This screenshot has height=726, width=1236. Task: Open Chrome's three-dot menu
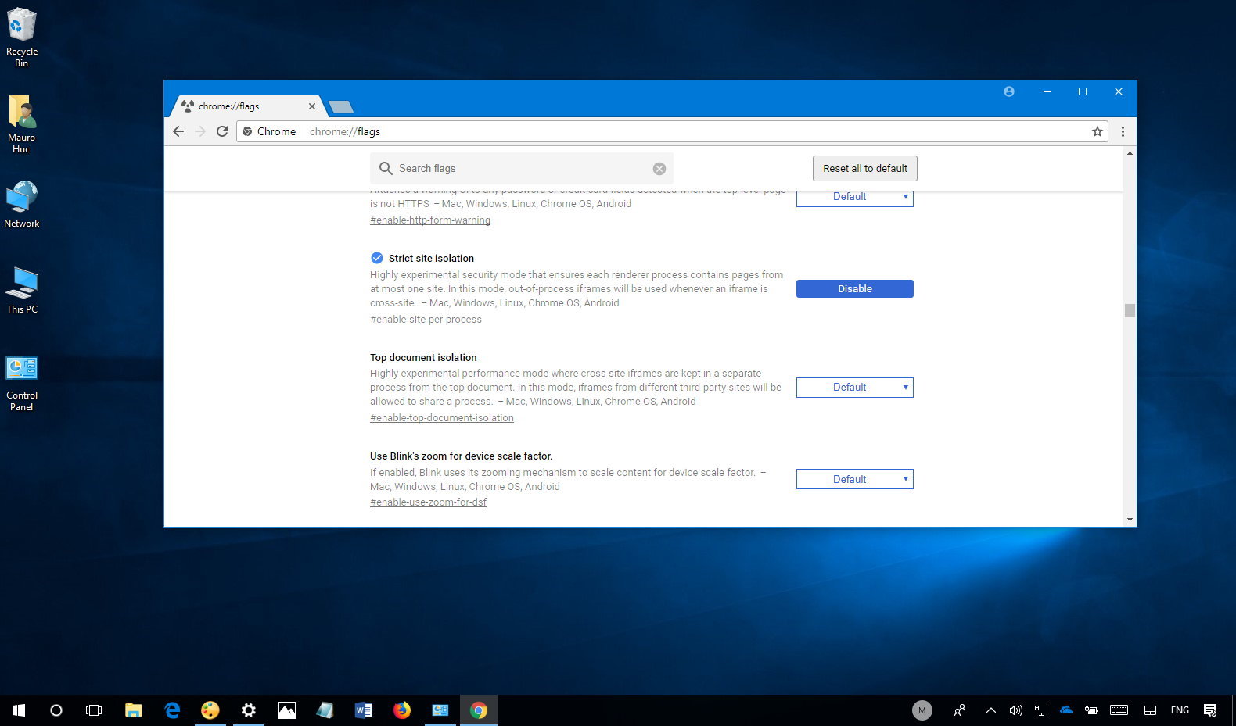click(1123, 131)
